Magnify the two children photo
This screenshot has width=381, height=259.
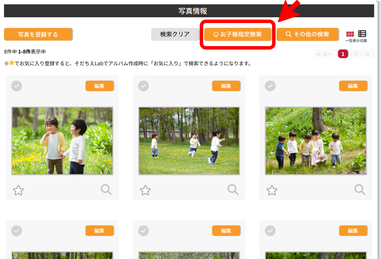coord(106,189)
